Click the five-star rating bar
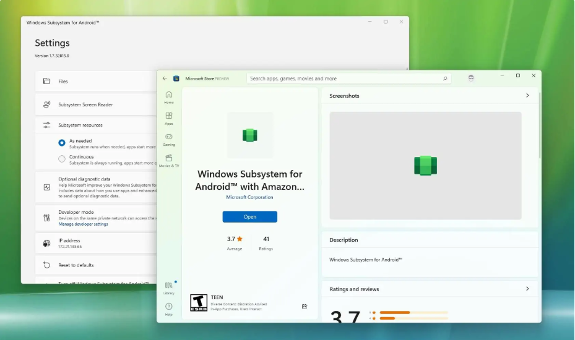This screenshot has height=340, width=575. coord(413,313)
